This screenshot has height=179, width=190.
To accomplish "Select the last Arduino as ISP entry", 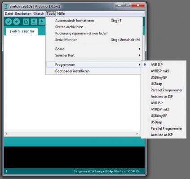I will tap(163, 135).
